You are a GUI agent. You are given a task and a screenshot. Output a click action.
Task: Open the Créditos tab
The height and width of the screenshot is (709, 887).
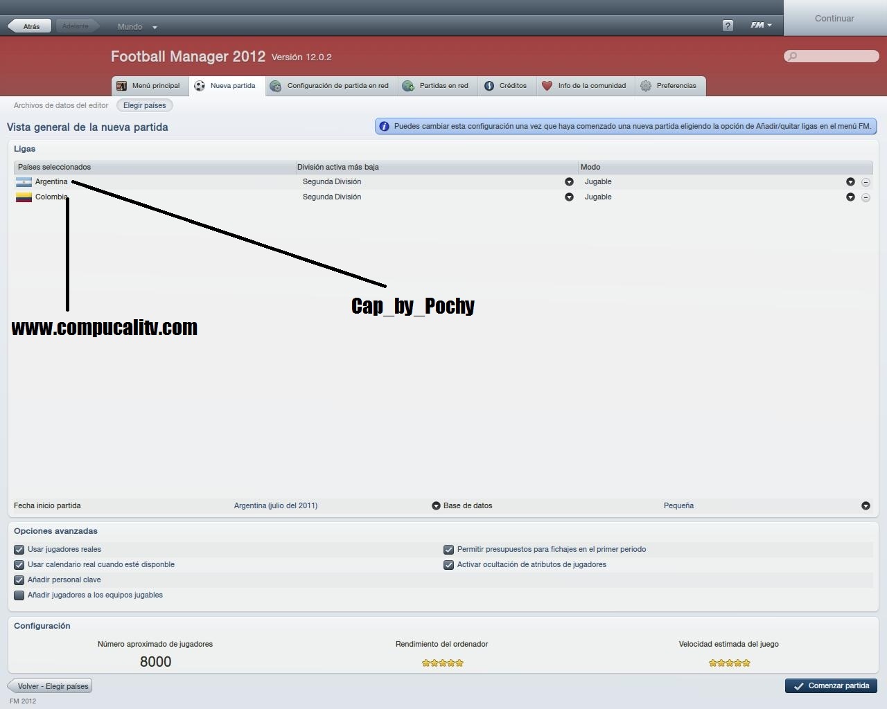(x=507, y=85)
